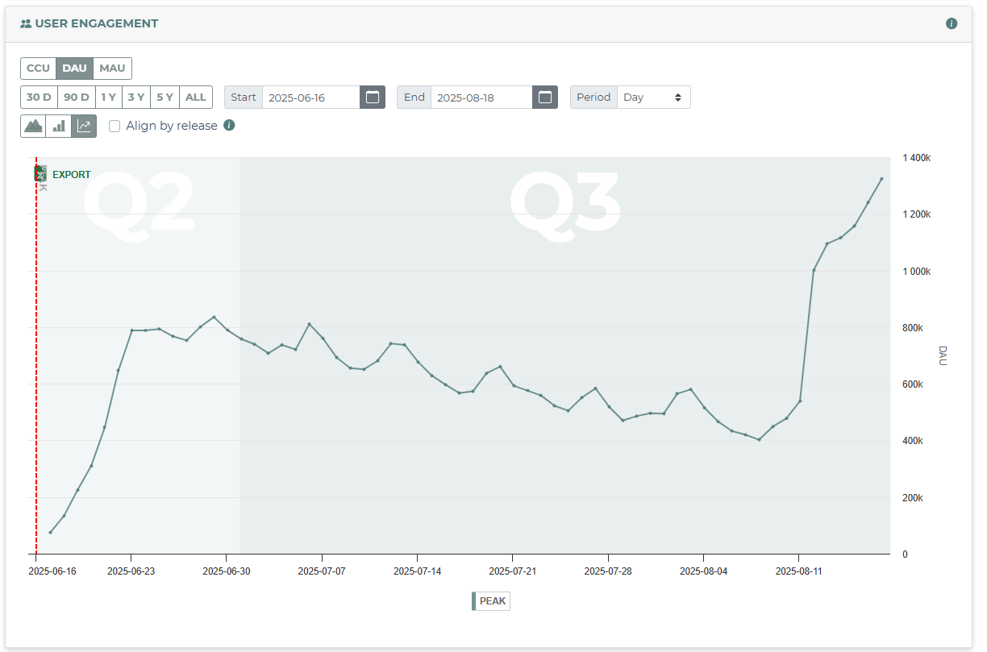Set range to 30 D

coord(39,98)
